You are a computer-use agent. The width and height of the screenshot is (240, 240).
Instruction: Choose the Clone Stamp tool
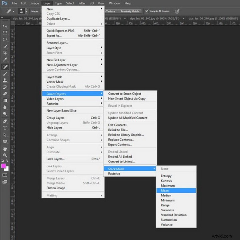tap(5, 80)
